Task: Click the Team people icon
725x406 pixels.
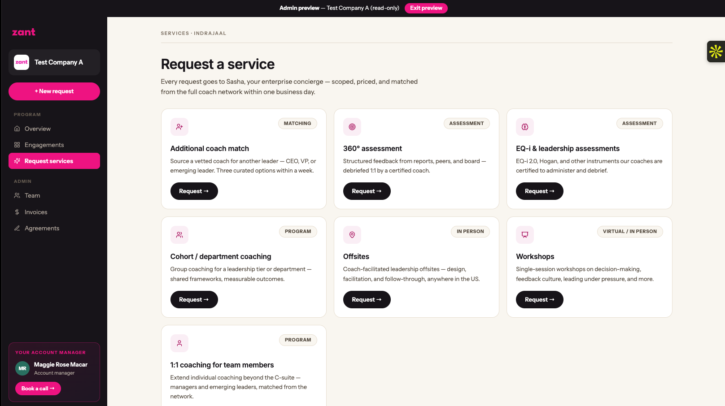Action: coord(17,195)
